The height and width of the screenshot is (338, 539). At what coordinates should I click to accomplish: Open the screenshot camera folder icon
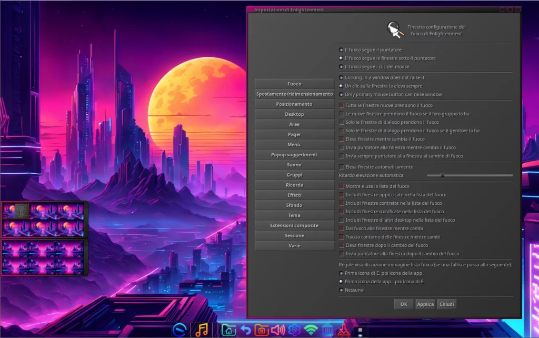[x=261, y=330]
